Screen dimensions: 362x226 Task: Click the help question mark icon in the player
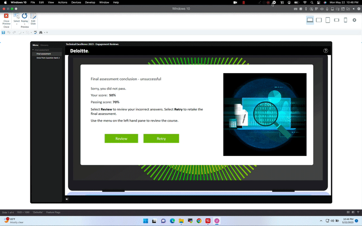325,51
